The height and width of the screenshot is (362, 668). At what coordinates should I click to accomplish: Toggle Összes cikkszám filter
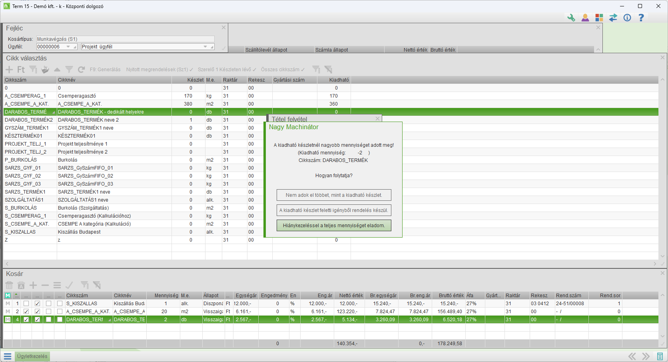tap(283, 70)
